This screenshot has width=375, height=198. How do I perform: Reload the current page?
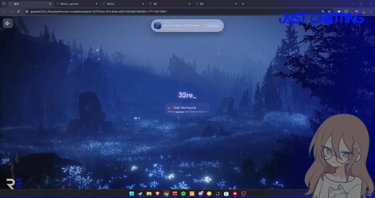click(x=18, y=12)
